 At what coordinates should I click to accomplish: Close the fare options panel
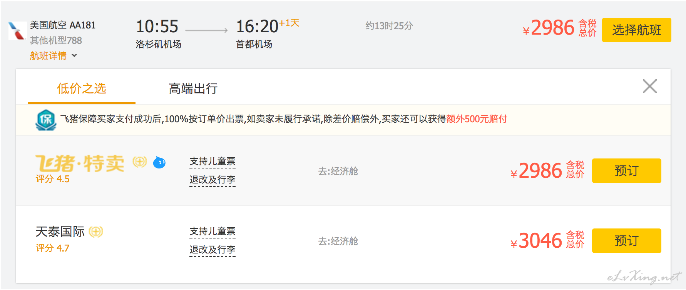tap(650, 86)
